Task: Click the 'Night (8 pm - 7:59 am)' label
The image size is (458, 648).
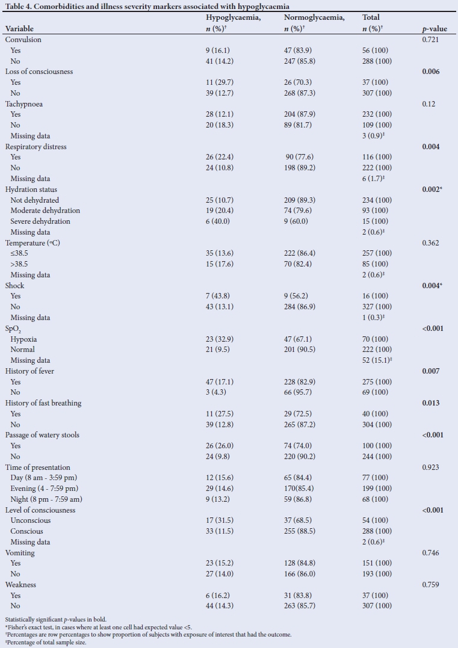Action: (46, 499)
